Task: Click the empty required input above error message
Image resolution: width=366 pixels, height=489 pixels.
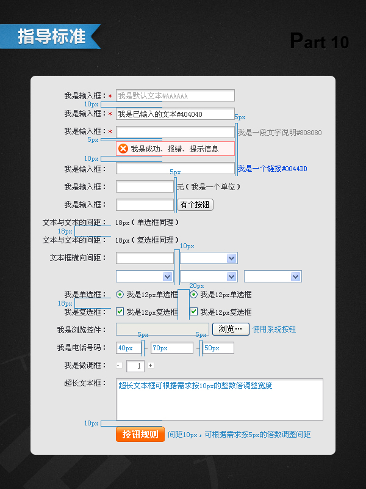Action: click(175, 132)
